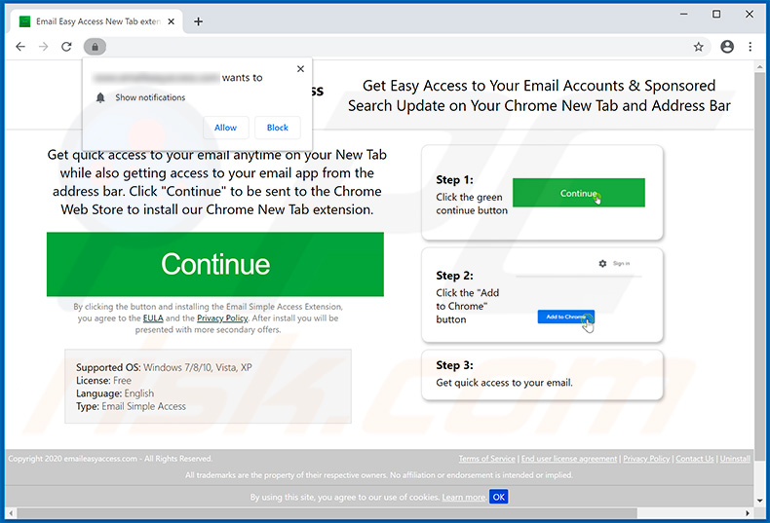The image size is (770, 523).
Task: Reload the page with the refresh icon
Action: click(x=66, y=47)
